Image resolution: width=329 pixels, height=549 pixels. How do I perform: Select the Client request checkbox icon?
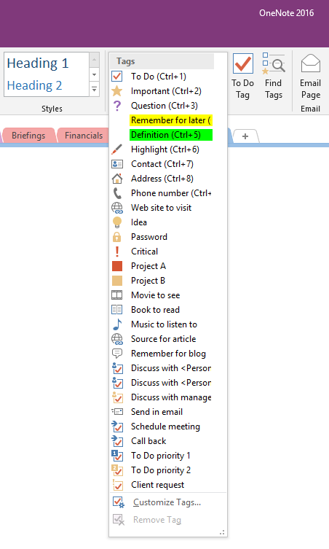coord(116,485)
